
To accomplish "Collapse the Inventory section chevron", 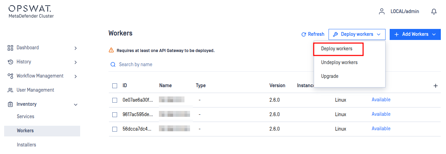I will click(76, 104).
